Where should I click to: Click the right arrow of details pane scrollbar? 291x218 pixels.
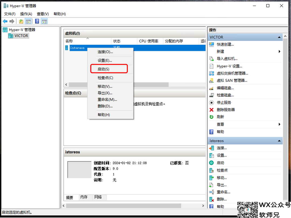(x=203, y=206)
